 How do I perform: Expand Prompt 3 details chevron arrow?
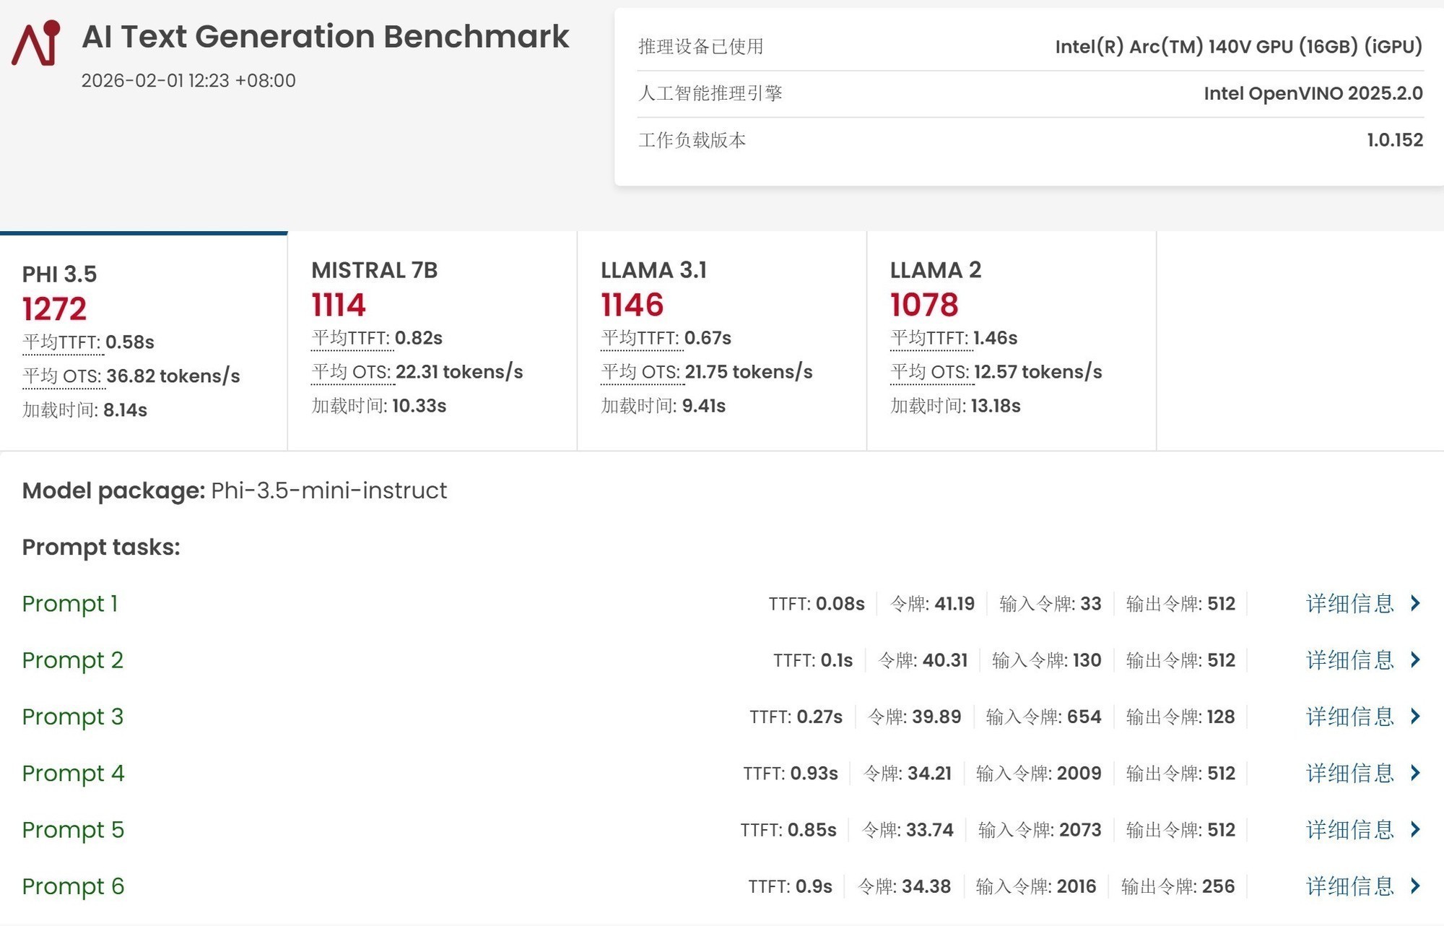click(1415, 716)
